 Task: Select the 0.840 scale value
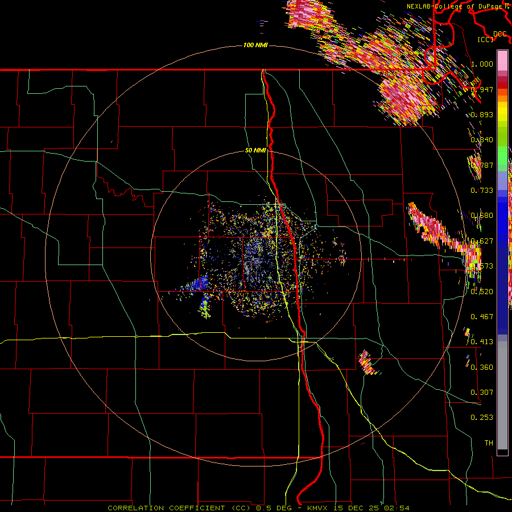pos(482,140)
